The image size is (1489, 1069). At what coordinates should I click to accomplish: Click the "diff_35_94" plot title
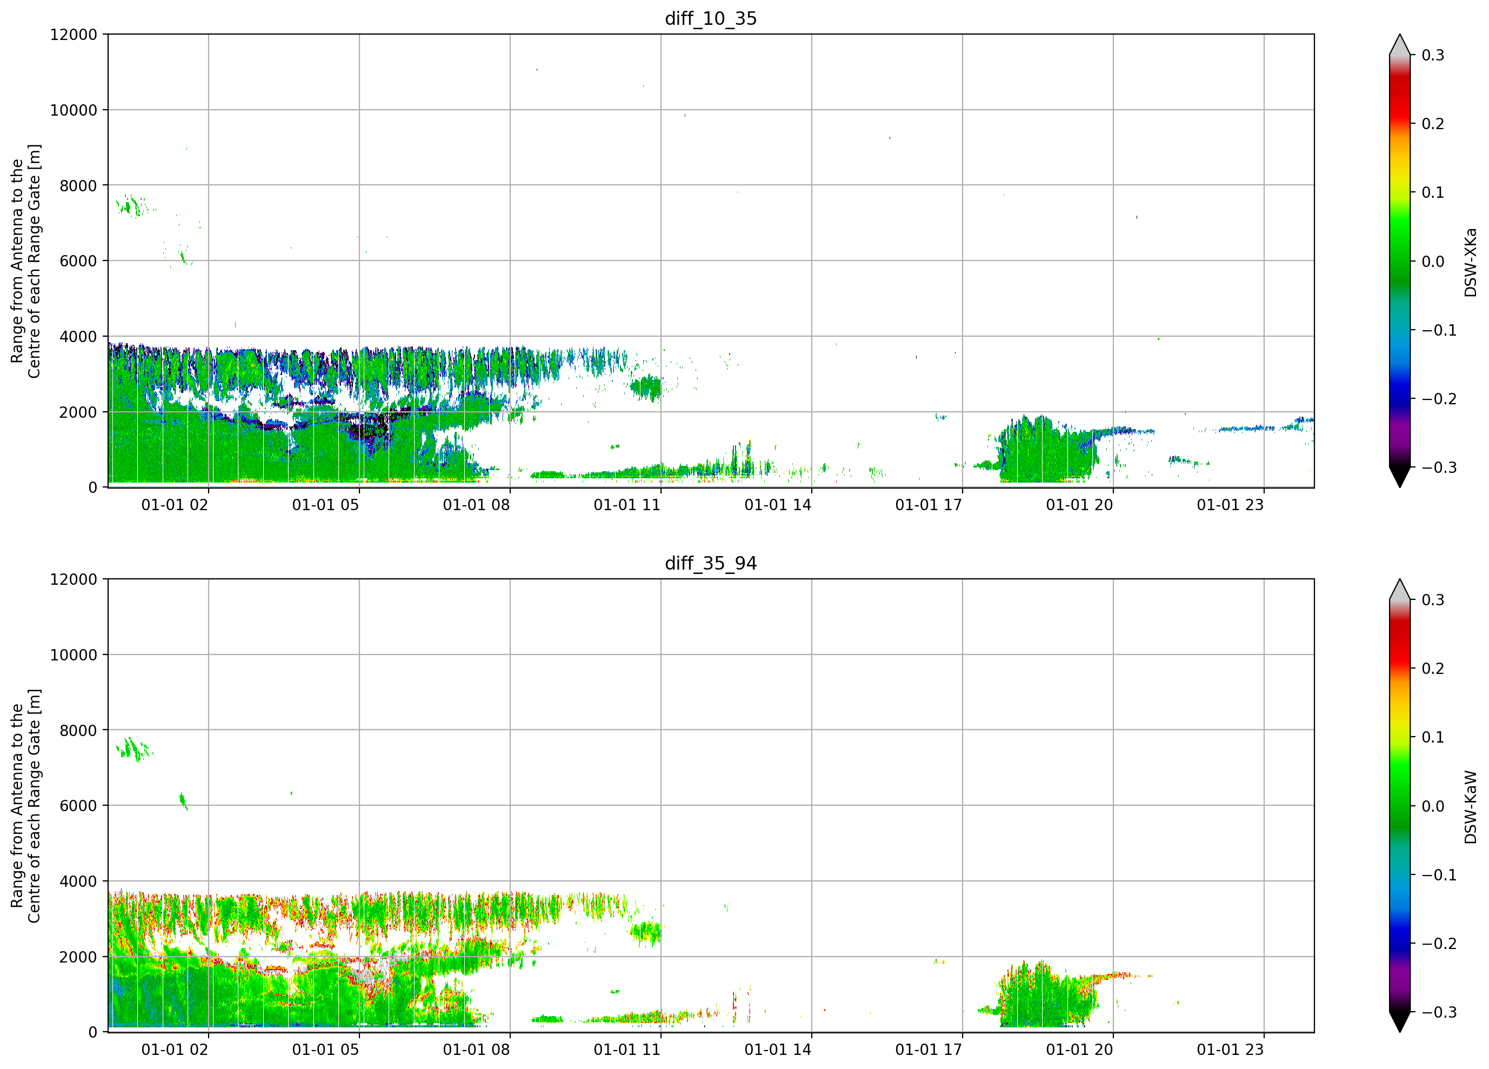tap(711, 563)
